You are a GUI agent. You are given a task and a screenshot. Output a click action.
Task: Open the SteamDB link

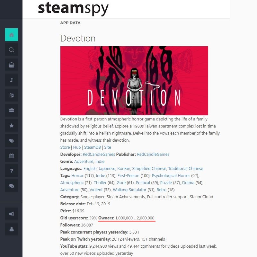click(93, 147)
